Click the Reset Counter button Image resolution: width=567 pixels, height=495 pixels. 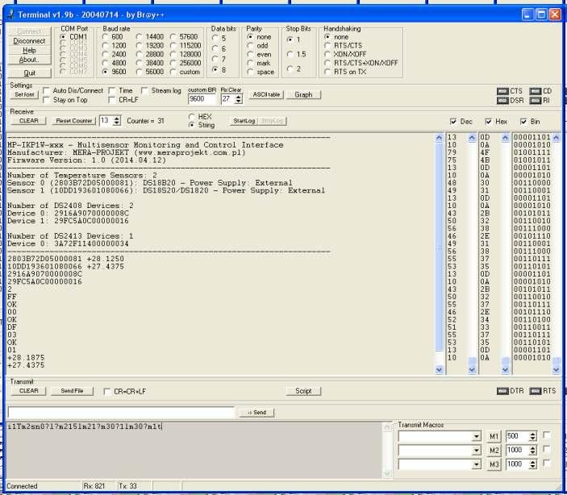pyautogui.click(x=73, y=121)
